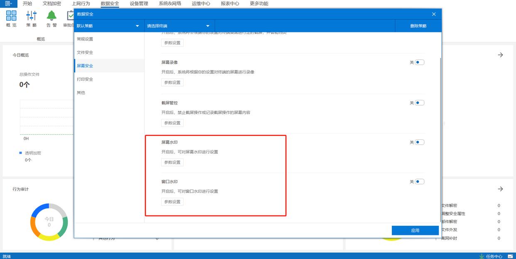Open the 更多功能 menu tab
This screenshot has height=259, width=516.
pos(259,3)
